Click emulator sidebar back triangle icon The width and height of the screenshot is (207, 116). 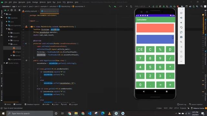point(181,47)
